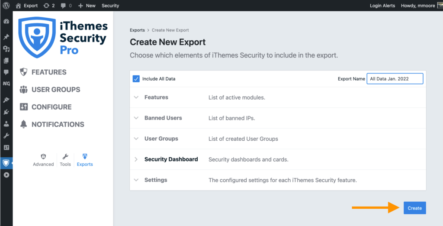Expand the Security Dashboard row chevron

136,159
